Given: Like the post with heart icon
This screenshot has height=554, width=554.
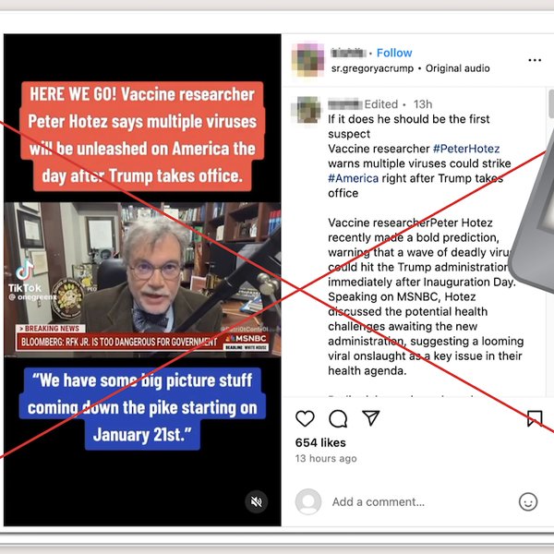Looking at the screenshot, I should pos(305,418).
